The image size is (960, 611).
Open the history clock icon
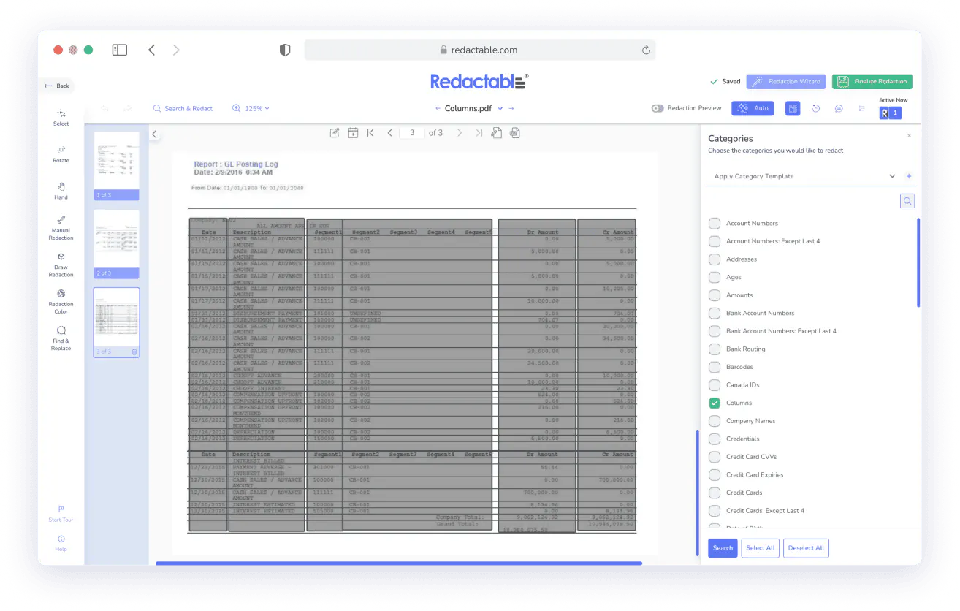[x=816, y=108]
